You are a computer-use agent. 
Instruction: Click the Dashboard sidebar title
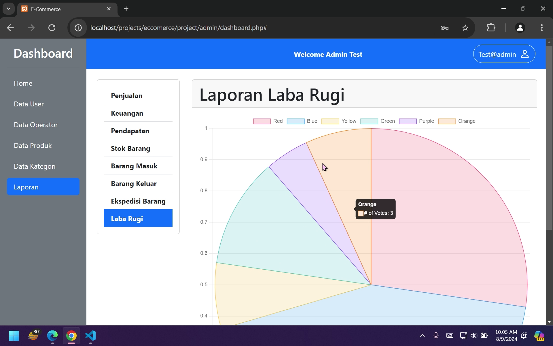pos(43,53)
